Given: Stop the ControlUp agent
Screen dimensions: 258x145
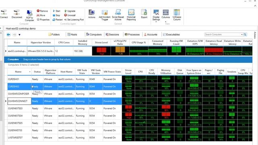Looking at the screenshot, I should (x=56, y=15).
